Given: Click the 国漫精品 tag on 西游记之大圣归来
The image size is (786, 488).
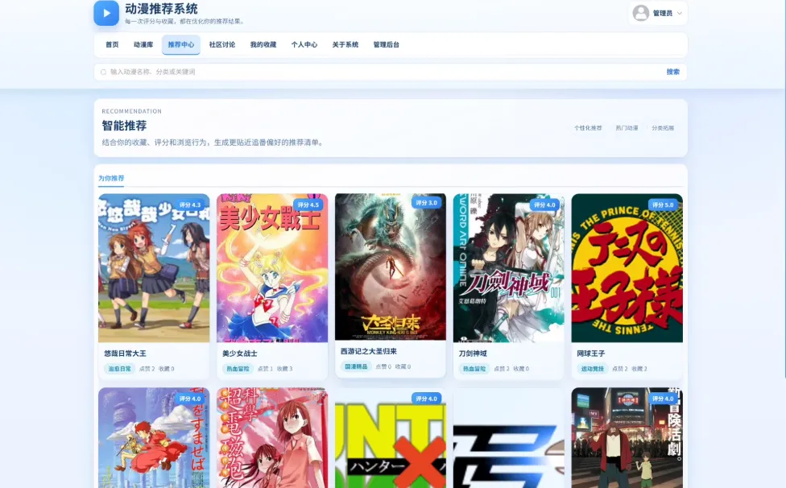Looking at the screenshot, I should click(357, 366).
